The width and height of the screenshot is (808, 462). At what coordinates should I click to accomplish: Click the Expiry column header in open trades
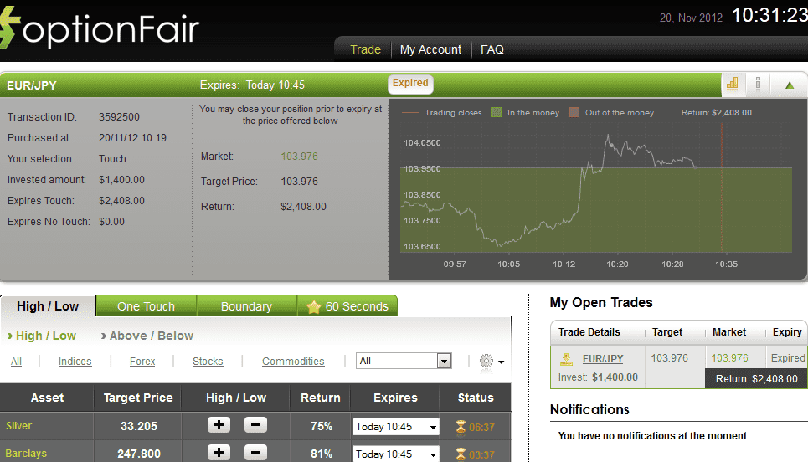coord(787,332)
